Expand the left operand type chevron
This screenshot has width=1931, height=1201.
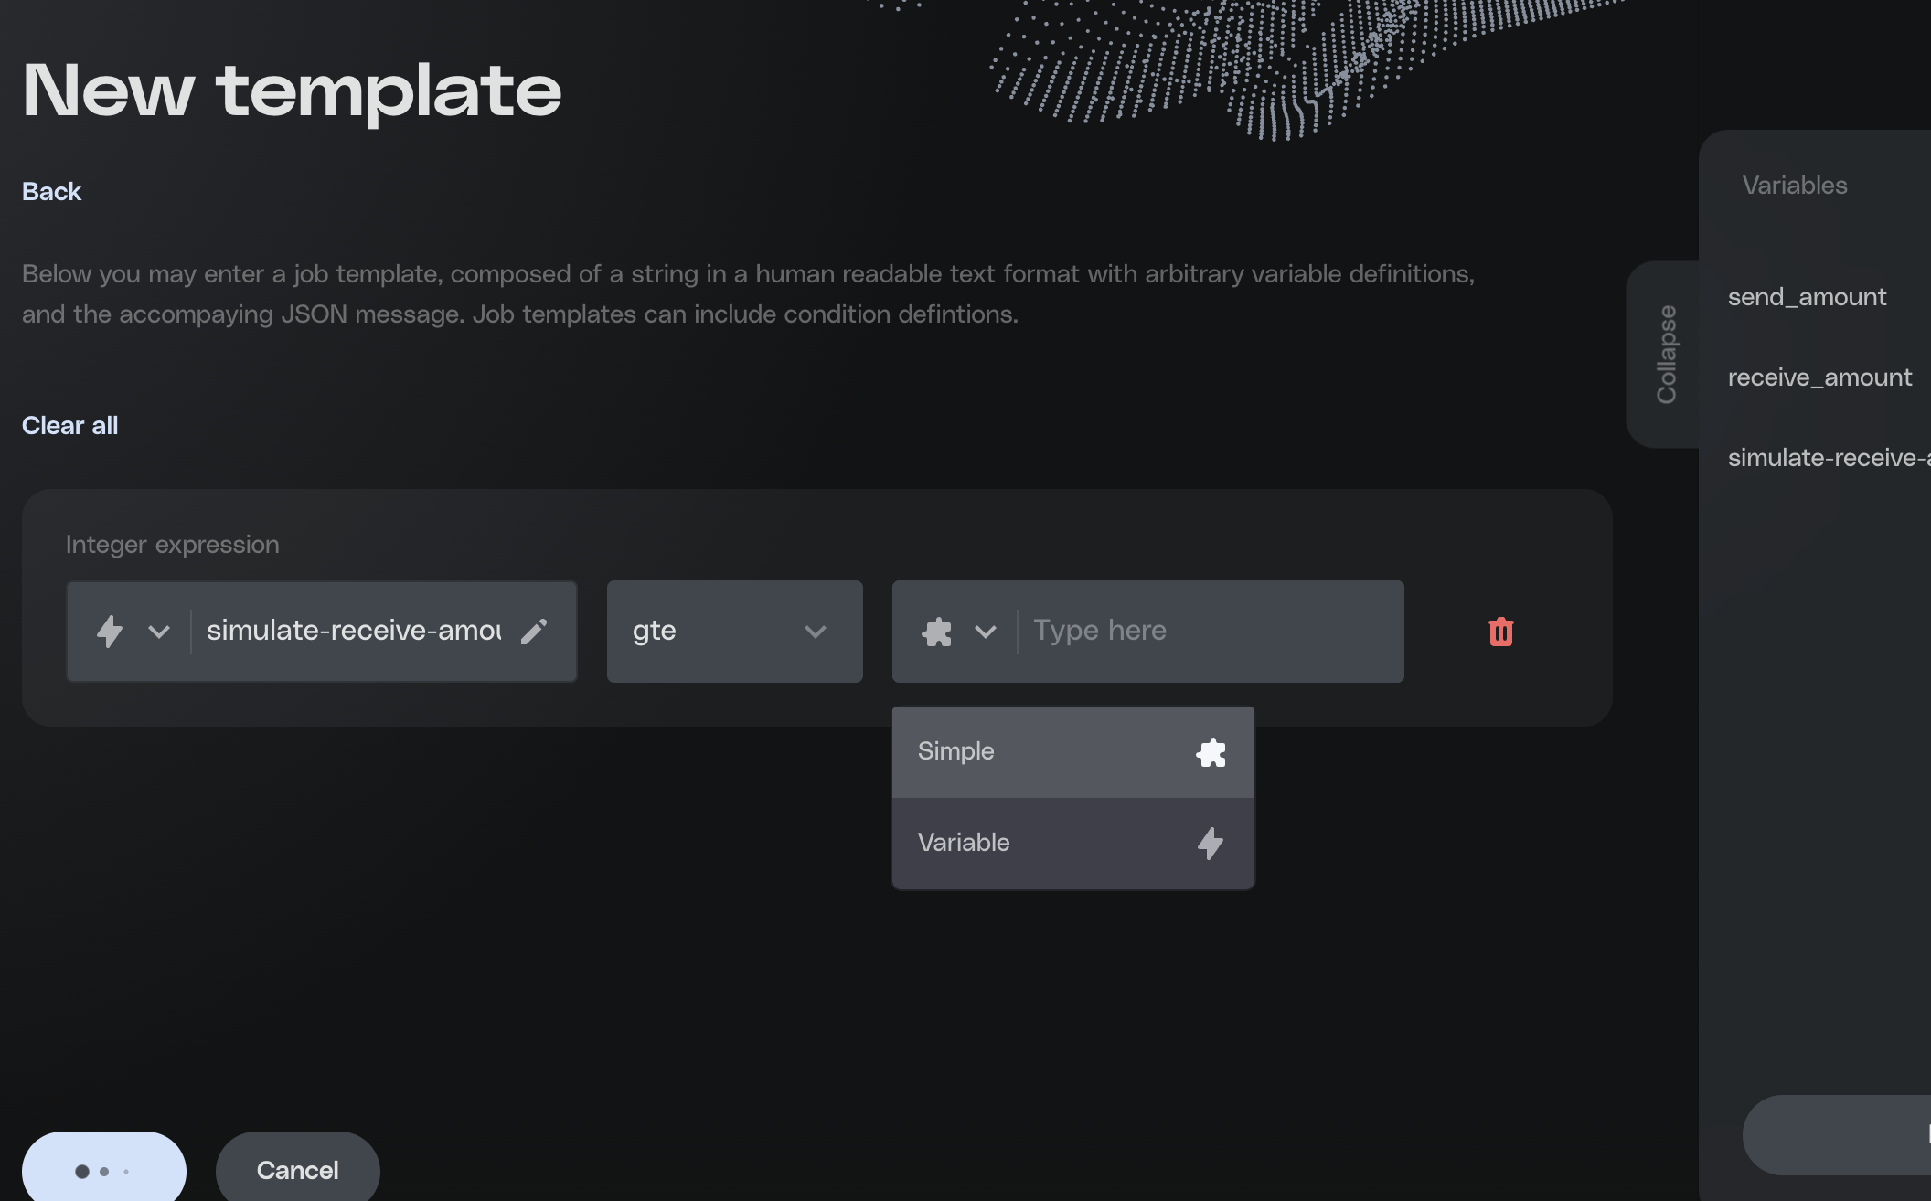[159, 632]
